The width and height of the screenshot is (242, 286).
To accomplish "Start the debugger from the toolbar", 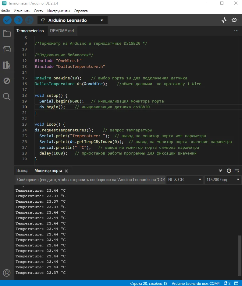I will click(x=29, y=20).
